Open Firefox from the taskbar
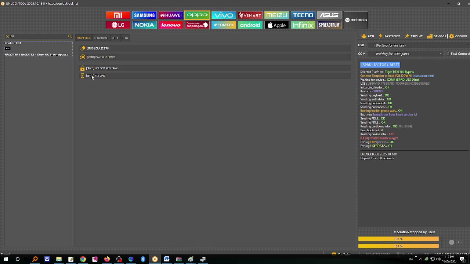Viewport: 470px width, 264px height. (107, 260)
